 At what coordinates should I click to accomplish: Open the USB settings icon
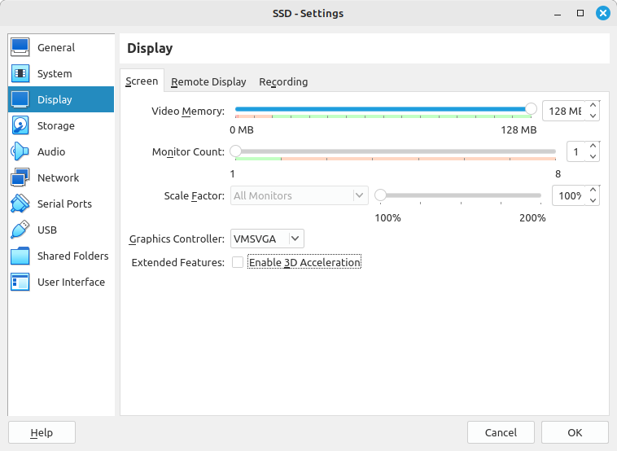(x=20, y=230)
